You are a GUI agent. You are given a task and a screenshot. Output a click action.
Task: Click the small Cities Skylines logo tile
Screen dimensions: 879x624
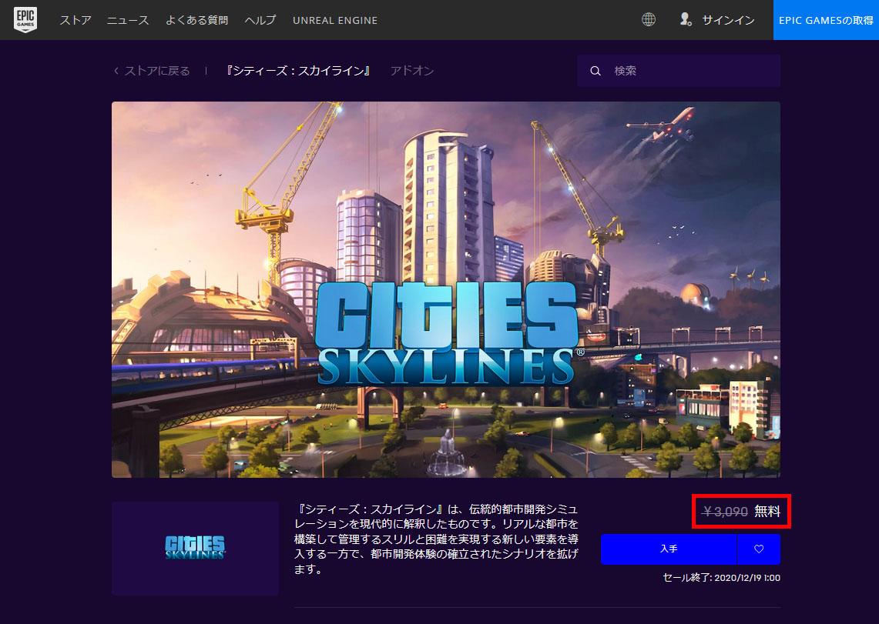[195, 548]
